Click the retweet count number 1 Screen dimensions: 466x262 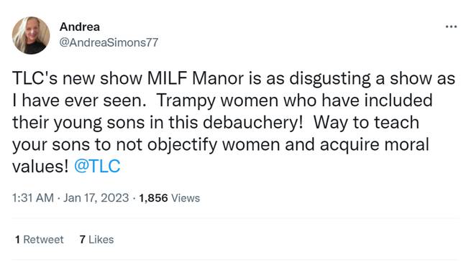click(17, 240)
